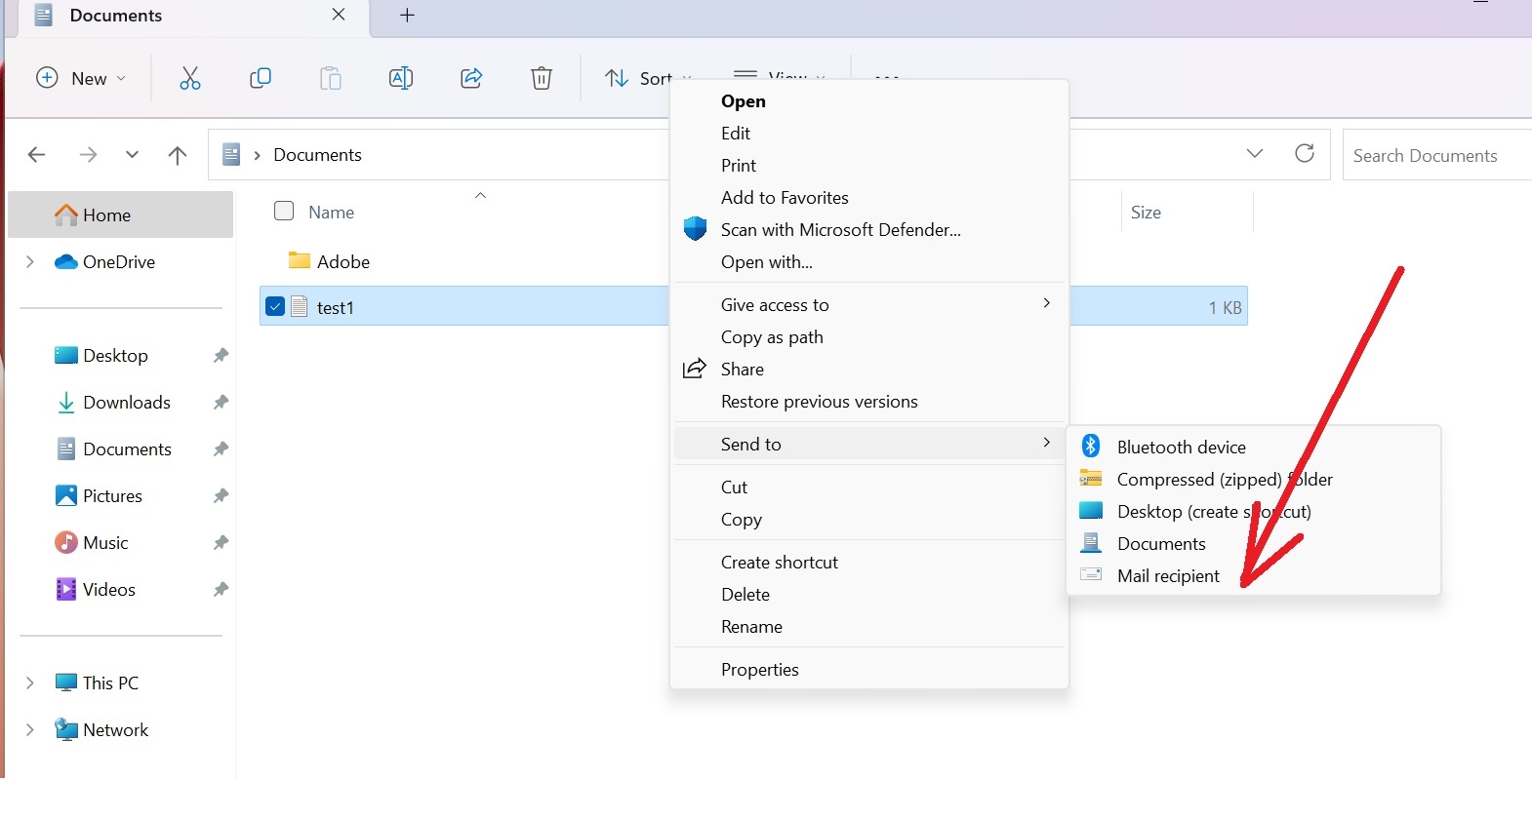Expand address bar history dropdown
This screenshot has height=819, width=1532.
1255,153
